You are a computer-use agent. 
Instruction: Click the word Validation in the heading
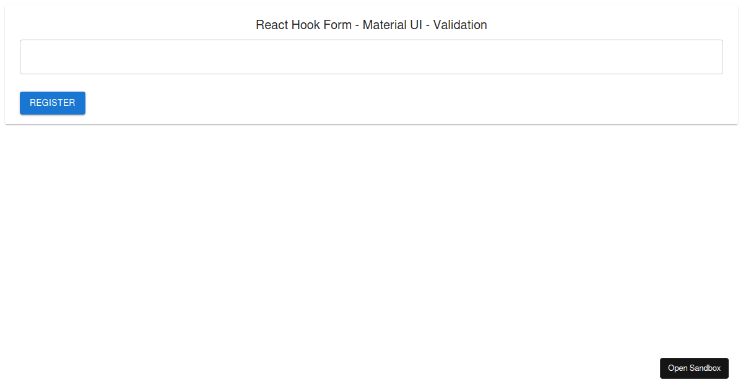tap(460, 25)
